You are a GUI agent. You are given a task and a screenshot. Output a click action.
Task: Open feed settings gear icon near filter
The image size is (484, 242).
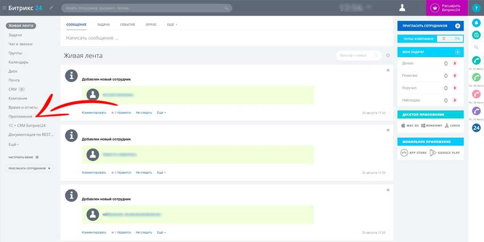pos(388,55)
